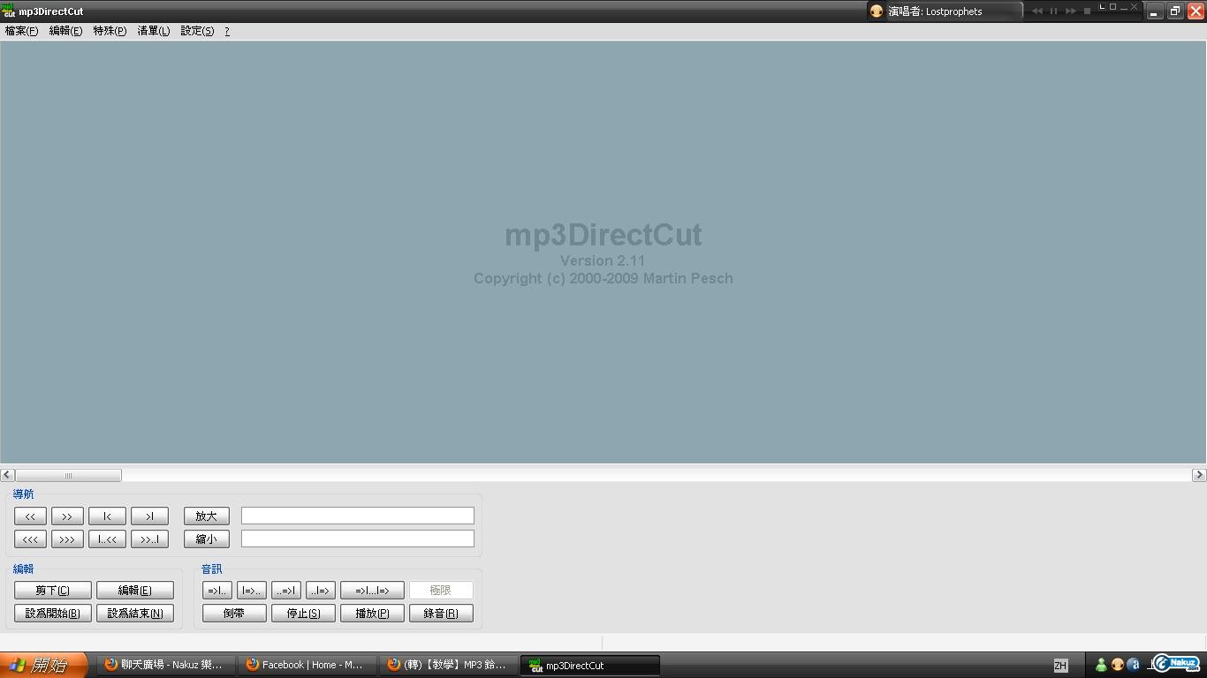Open the 編輯(E) menu in the menu bar

click(65, 31)
